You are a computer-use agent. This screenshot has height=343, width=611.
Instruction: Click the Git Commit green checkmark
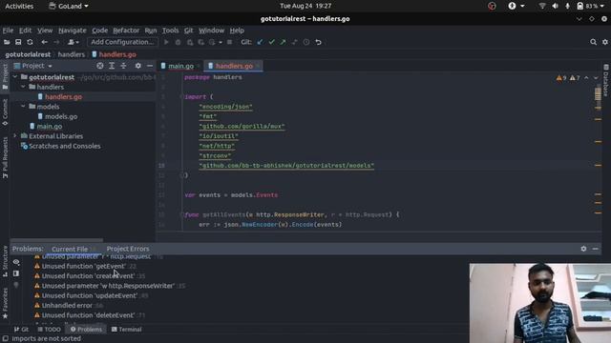tap(271, 42)
